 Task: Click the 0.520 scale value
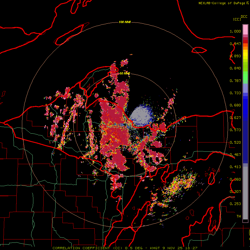point(235,142)
